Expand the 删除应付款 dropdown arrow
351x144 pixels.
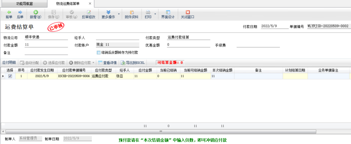point(93,63)
